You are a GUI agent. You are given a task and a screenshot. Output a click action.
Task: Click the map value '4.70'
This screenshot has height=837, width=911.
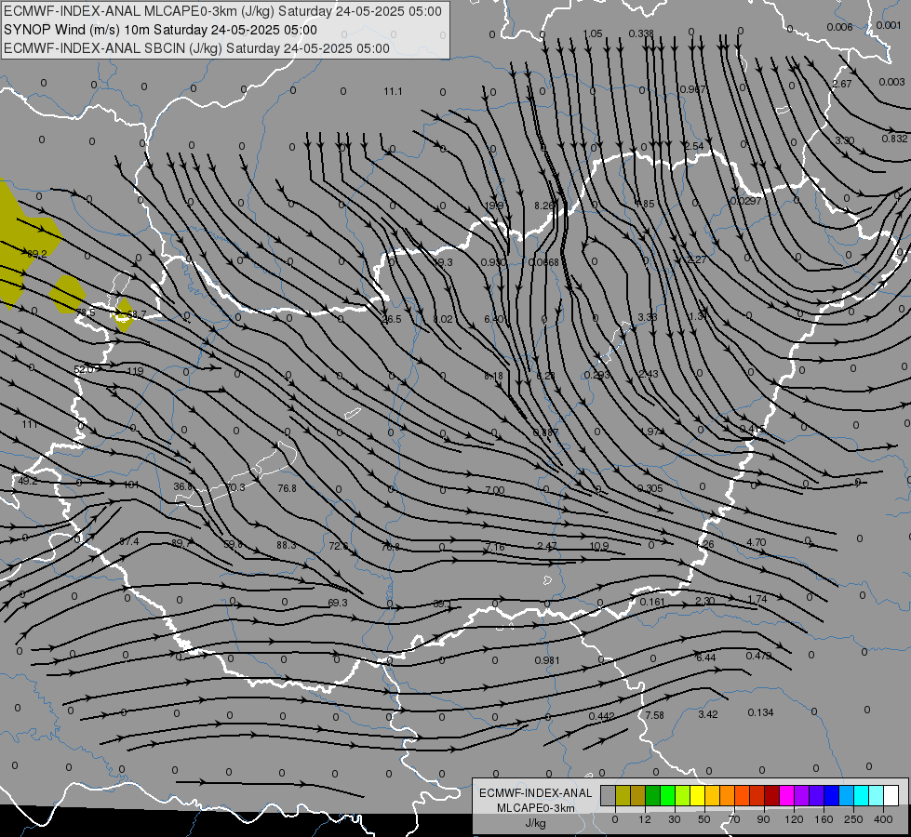point(756,542)
